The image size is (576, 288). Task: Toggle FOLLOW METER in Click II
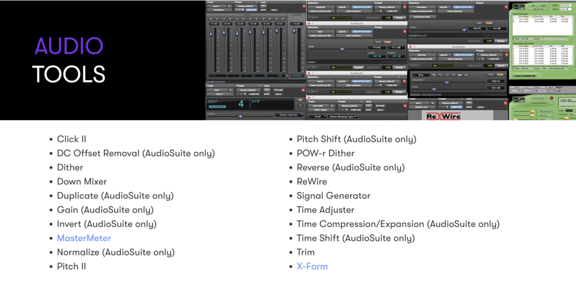tap(218, 107)
